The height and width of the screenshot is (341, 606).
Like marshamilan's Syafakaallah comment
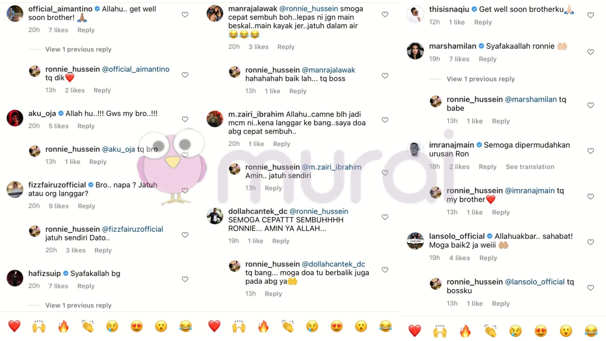[591, 52]
